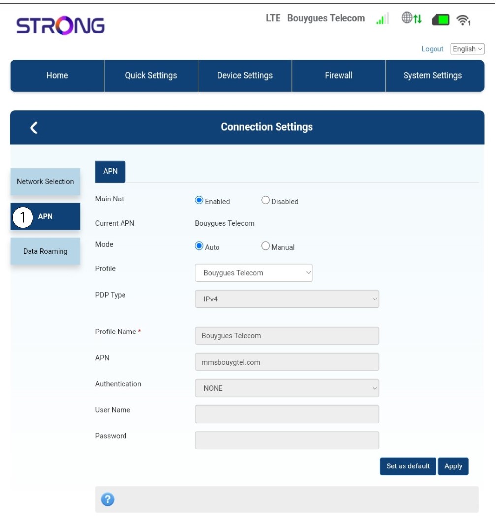498x532 pixels.
Task: Open the English language dropdown
Action: point(467,49)
